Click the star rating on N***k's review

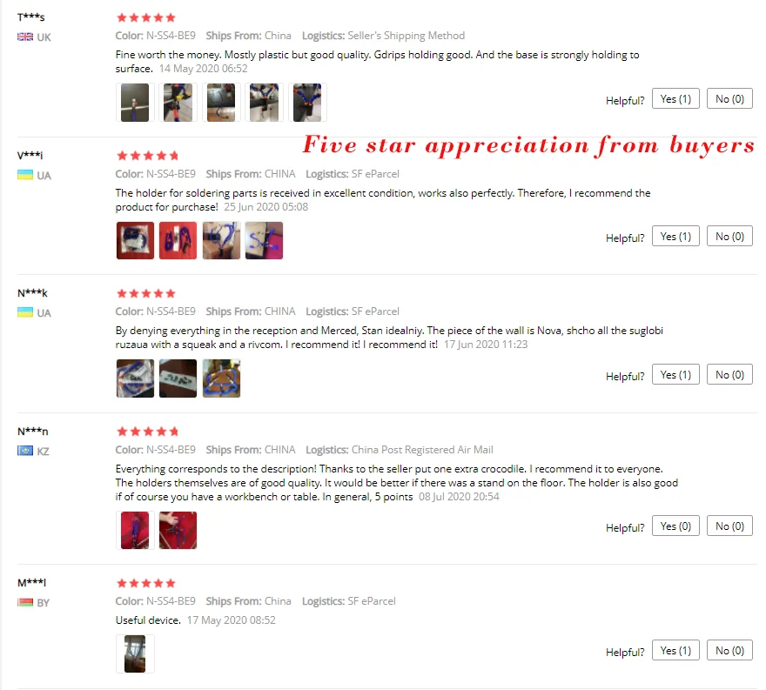146,293
